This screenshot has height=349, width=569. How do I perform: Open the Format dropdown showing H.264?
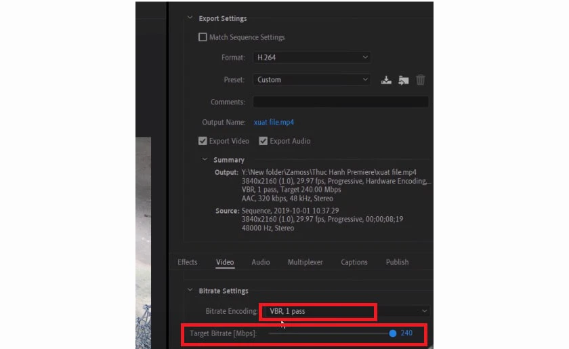pyautogui.click(x=312, y=58)
